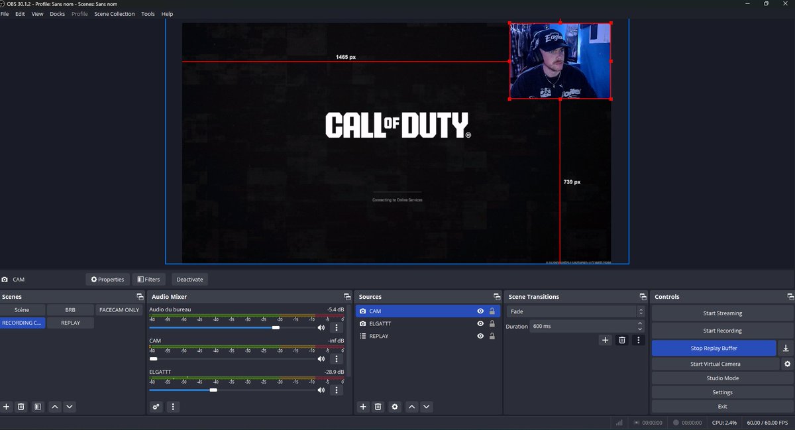
Task: Enable Studio Mode button
Action: coord(722,378)
